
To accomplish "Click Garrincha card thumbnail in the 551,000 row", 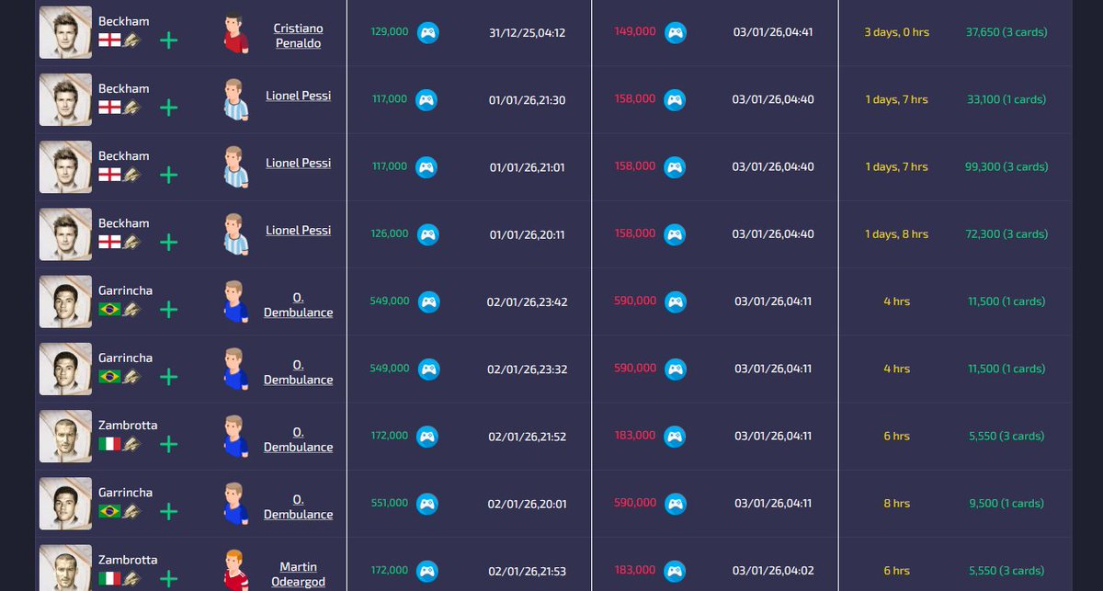I will click(x=65, y=504).
